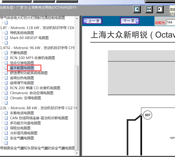Click the document icon beside 导航系统电路图
The width and height of the screenshot is (175, 157).
point(6,33)
